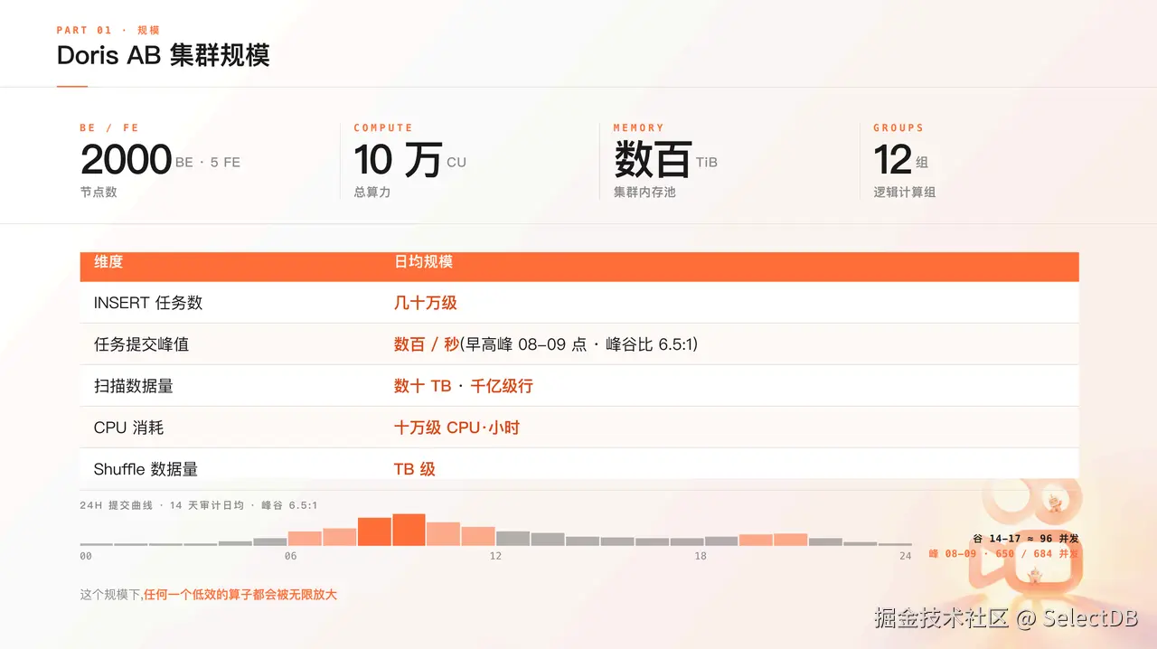
Task: Select the orange text "任何一个低效的算子都会被无限放大"
Action: pos(240,595)
